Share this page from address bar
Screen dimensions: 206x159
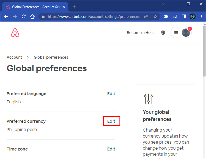pyautogui.click(x=146, y=16)
